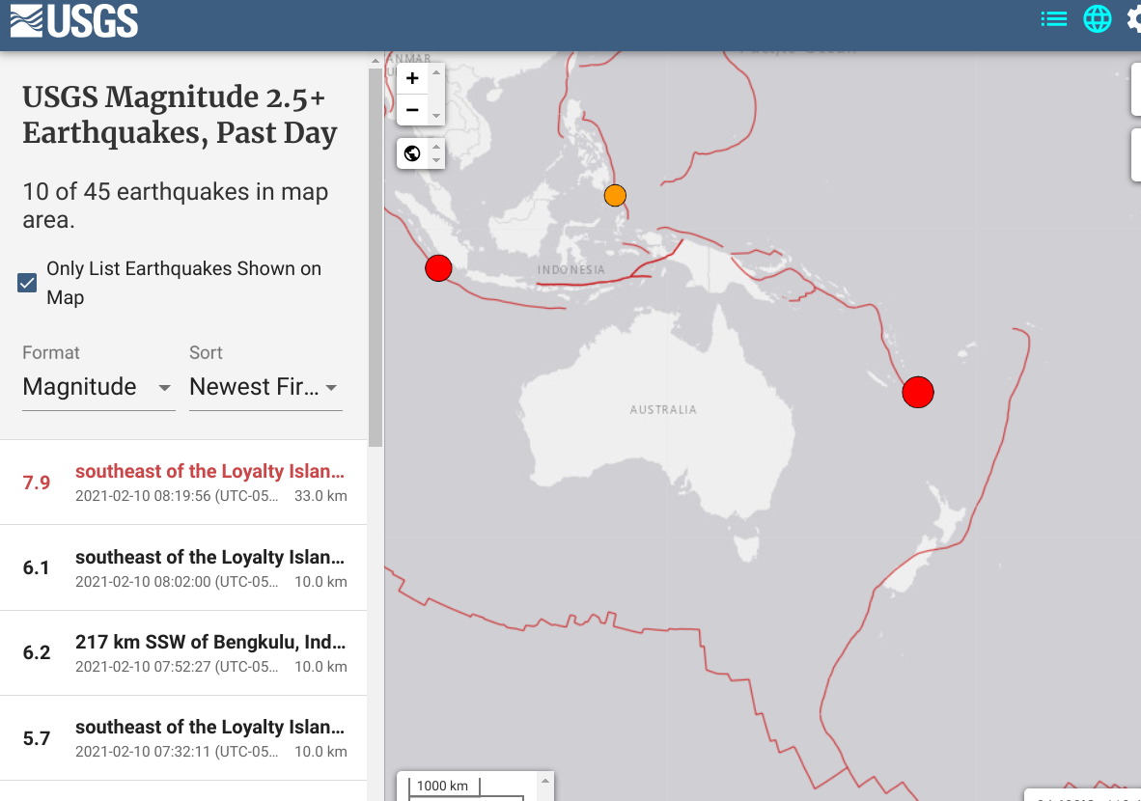Open the Sort dropdown set to Newest First
1141x801 pixels.
pyautogui.click(x=264, y=387)
